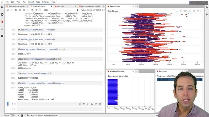Open the Dask sidebar panel icon
The image size is (209, 117).
pyautogui.click(x=2, y=22)
